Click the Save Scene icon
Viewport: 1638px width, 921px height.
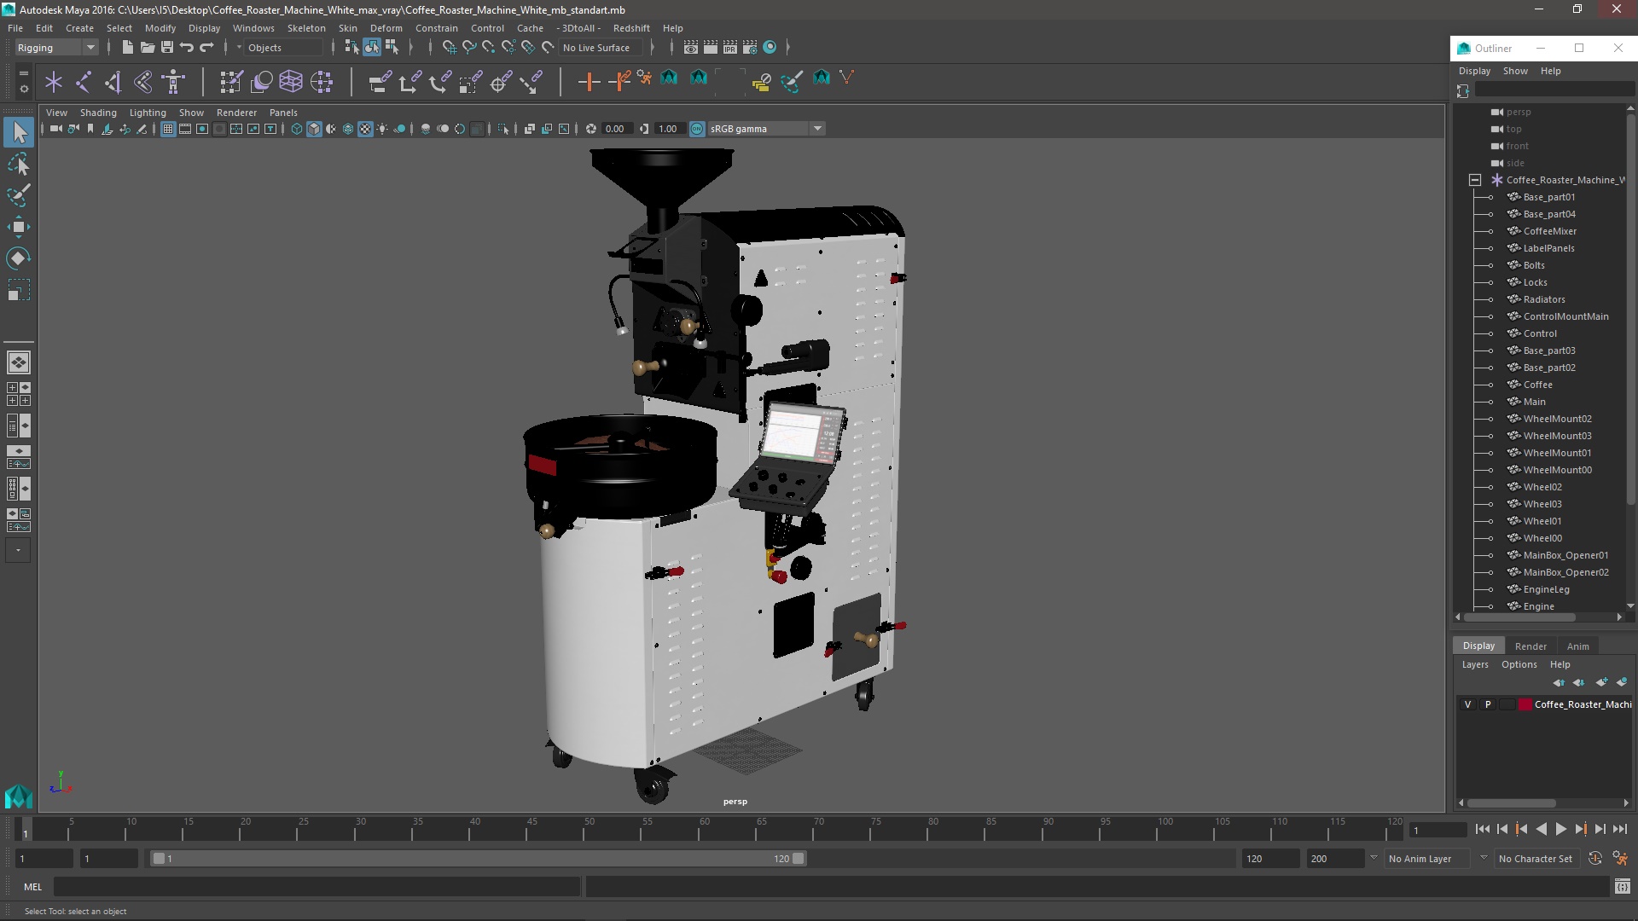166,48
